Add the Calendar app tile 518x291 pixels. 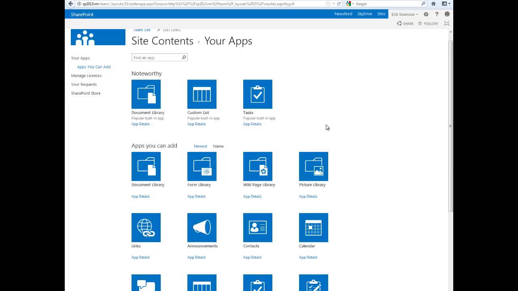point(314,228)
